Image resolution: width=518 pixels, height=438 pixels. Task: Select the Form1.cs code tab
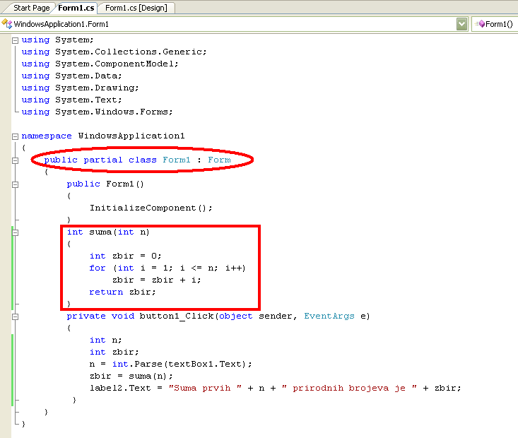[76, 8]
